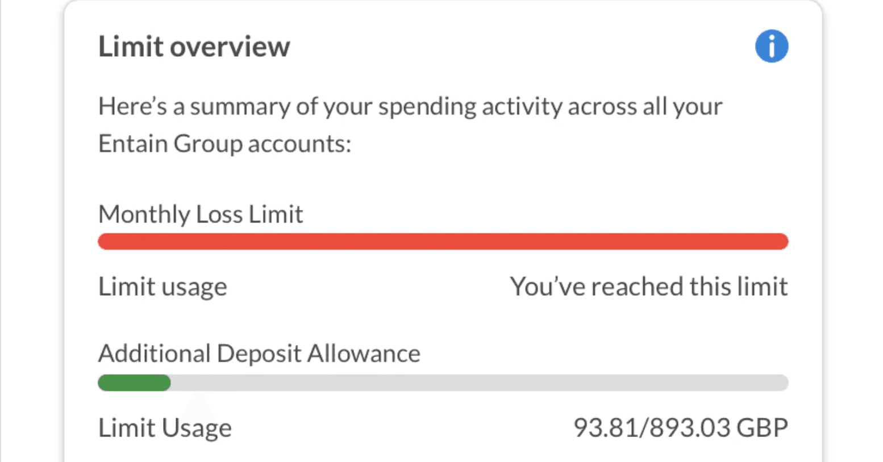Select the red Monthly Loss Limit bar
Viewport: 883px width, 462px height.
tap(443, 241)
